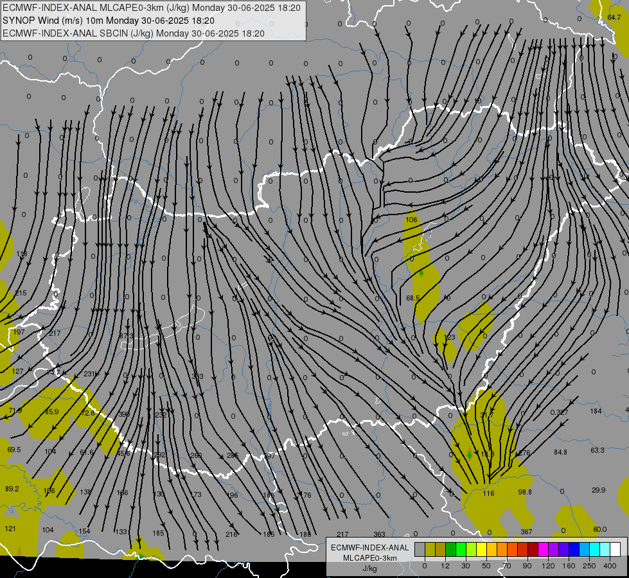Click the 69.5 value on the map
Viewport: 629px width, 578px height.
click(x=14, y=450)
